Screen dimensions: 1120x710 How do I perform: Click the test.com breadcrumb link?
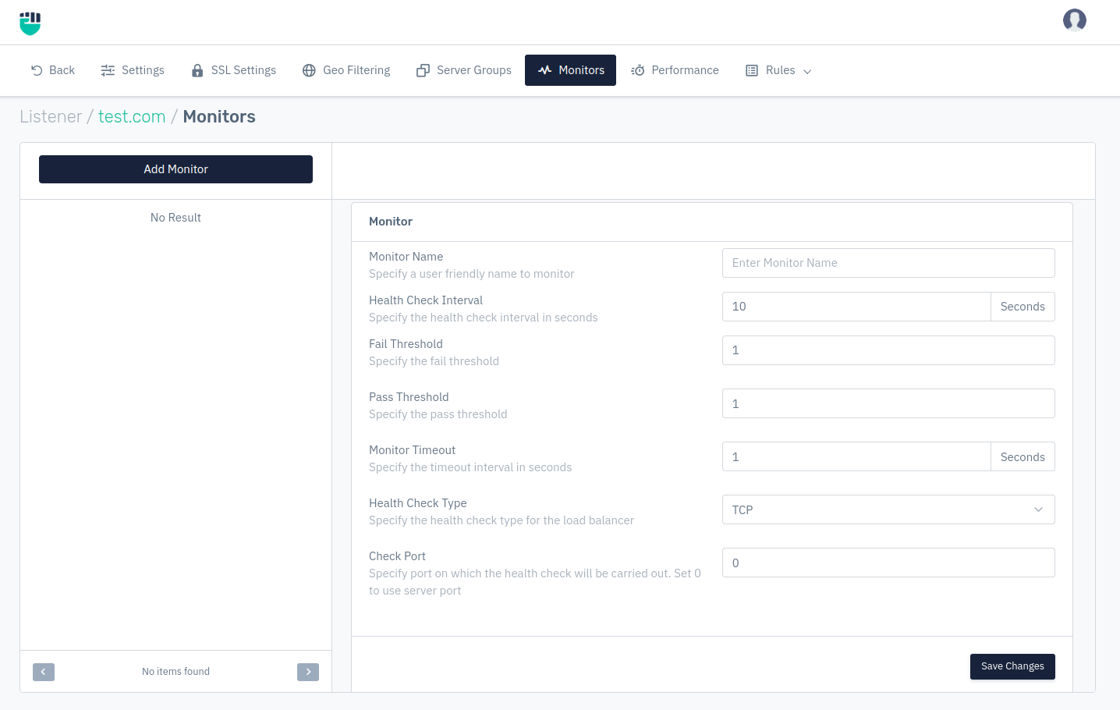tap(132, 117)
